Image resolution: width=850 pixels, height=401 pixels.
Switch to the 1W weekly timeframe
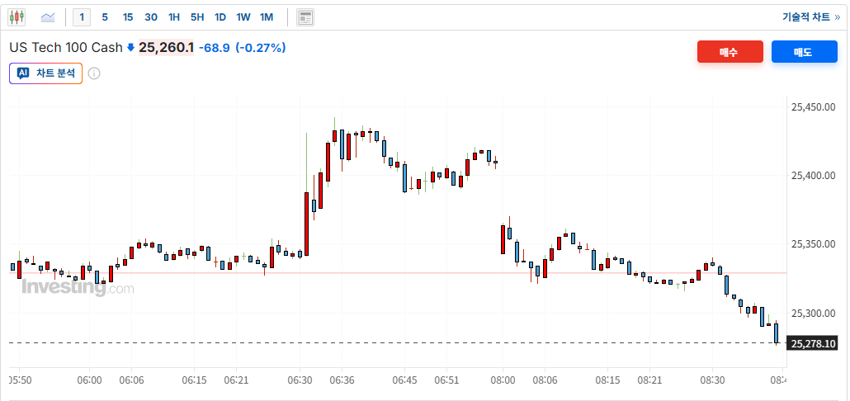pos(243,17)
